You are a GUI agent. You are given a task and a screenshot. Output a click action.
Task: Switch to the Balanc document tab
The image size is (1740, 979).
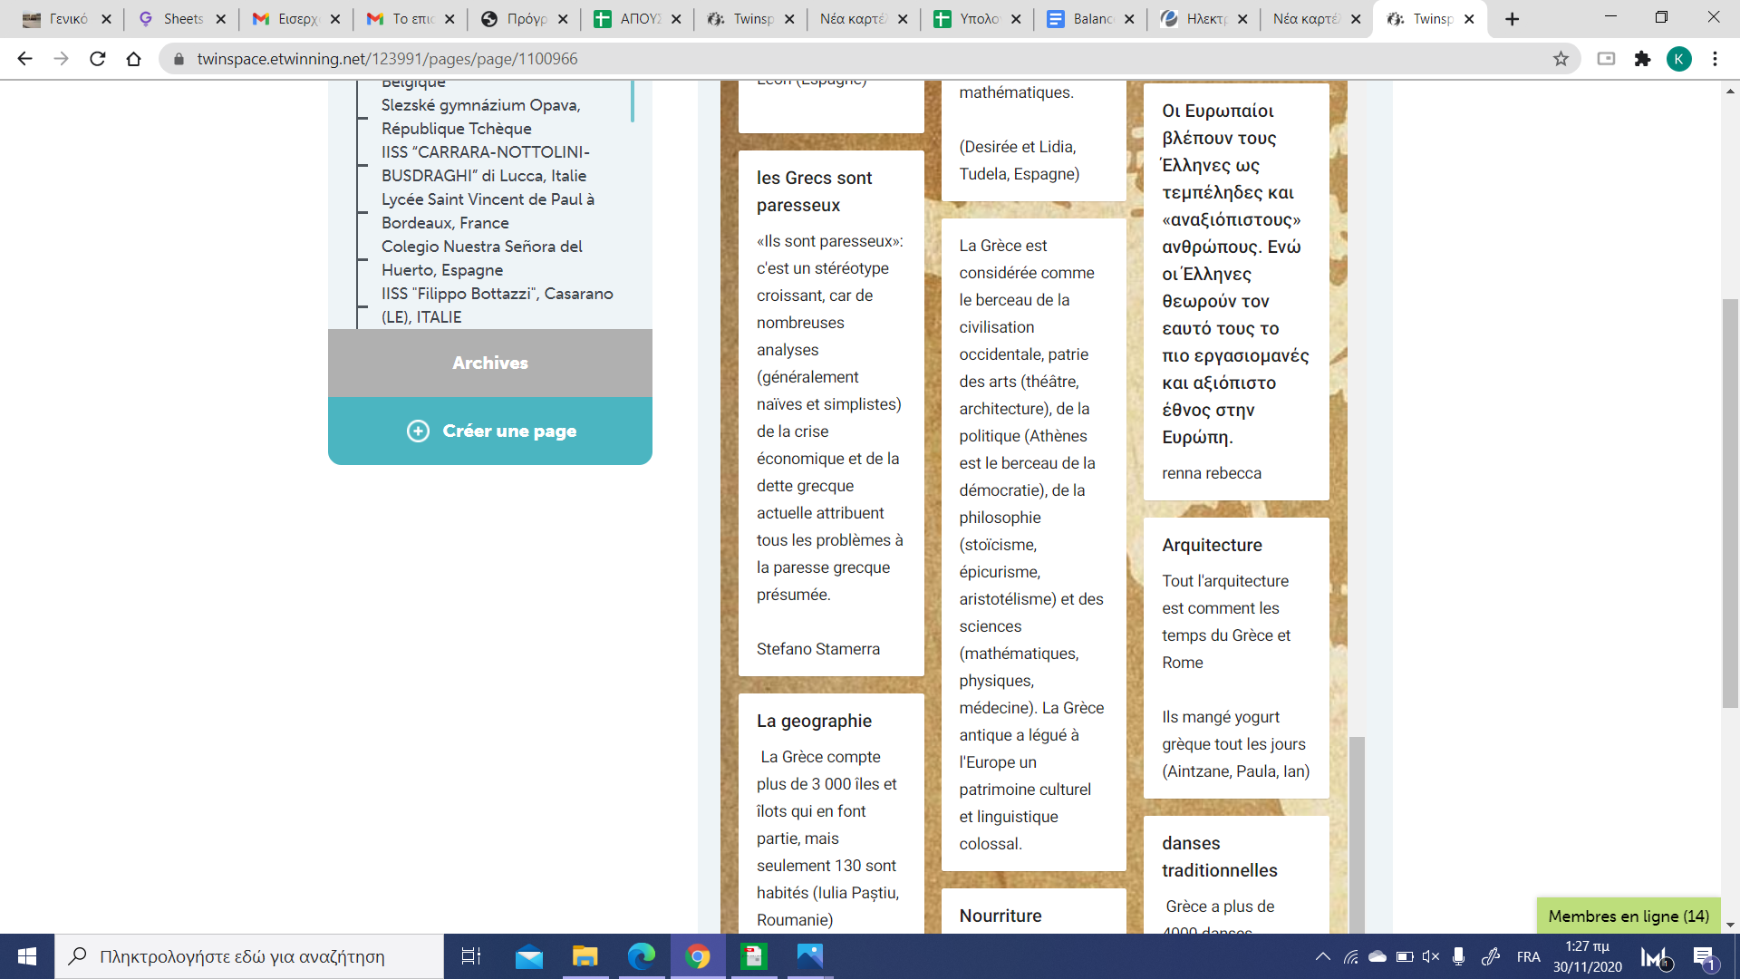(1090, 19)
